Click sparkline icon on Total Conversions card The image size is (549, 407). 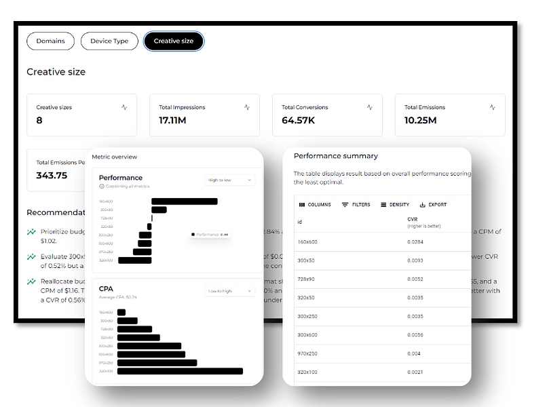click(369, 106)
